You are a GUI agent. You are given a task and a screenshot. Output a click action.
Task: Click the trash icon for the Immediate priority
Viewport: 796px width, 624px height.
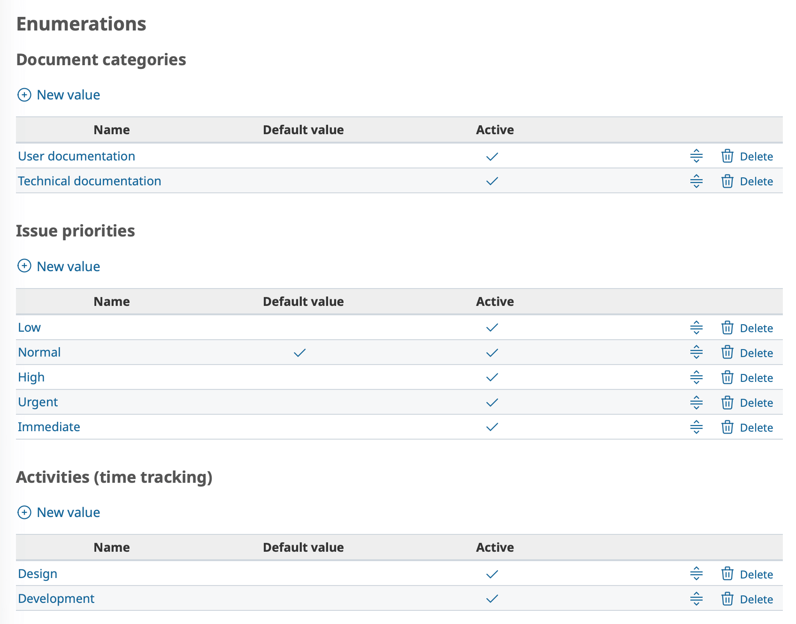(x=727, y=427)
